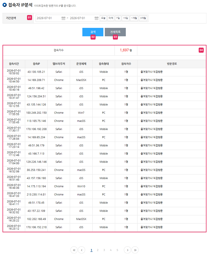209x256 pixels.
Task: Open page 3 in pagination
Action: click(104, 250)
